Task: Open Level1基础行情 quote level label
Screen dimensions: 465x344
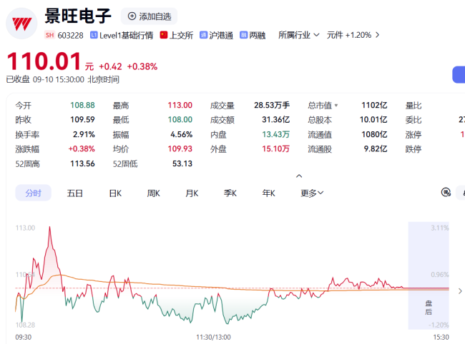Action: [122, 35]
